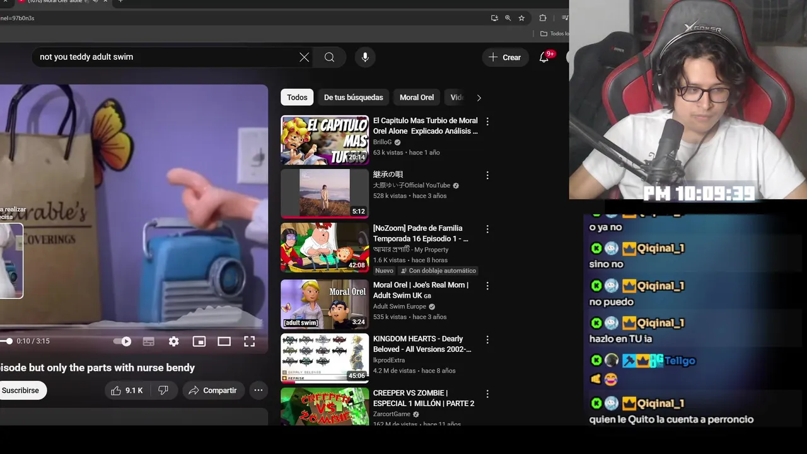The width and height of the screenshot is (807, 454).
Task: Open options for Padre de Familia video
Action: (487, 229)
